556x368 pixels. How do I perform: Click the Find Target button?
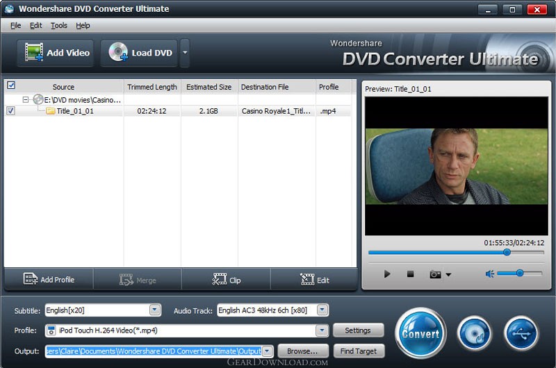click(359, 351)
